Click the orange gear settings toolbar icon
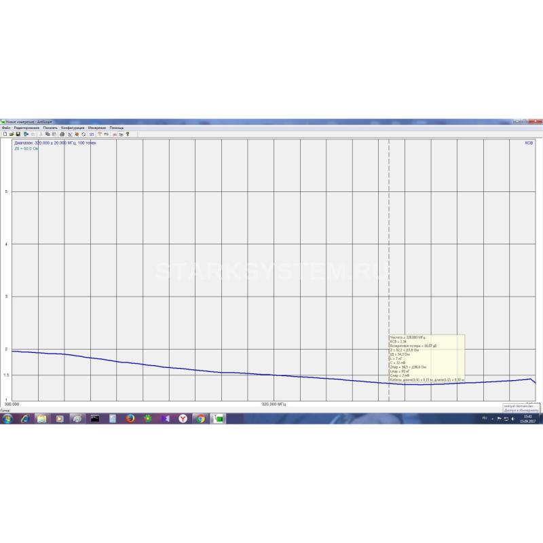 [77, 134]
